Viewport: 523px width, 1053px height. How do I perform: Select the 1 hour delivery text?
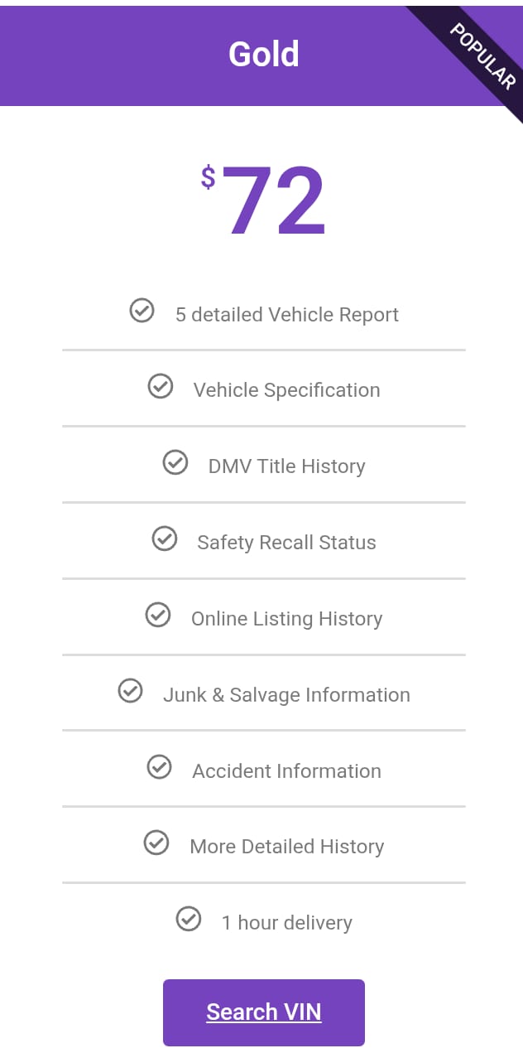click(x=286, y=923)
